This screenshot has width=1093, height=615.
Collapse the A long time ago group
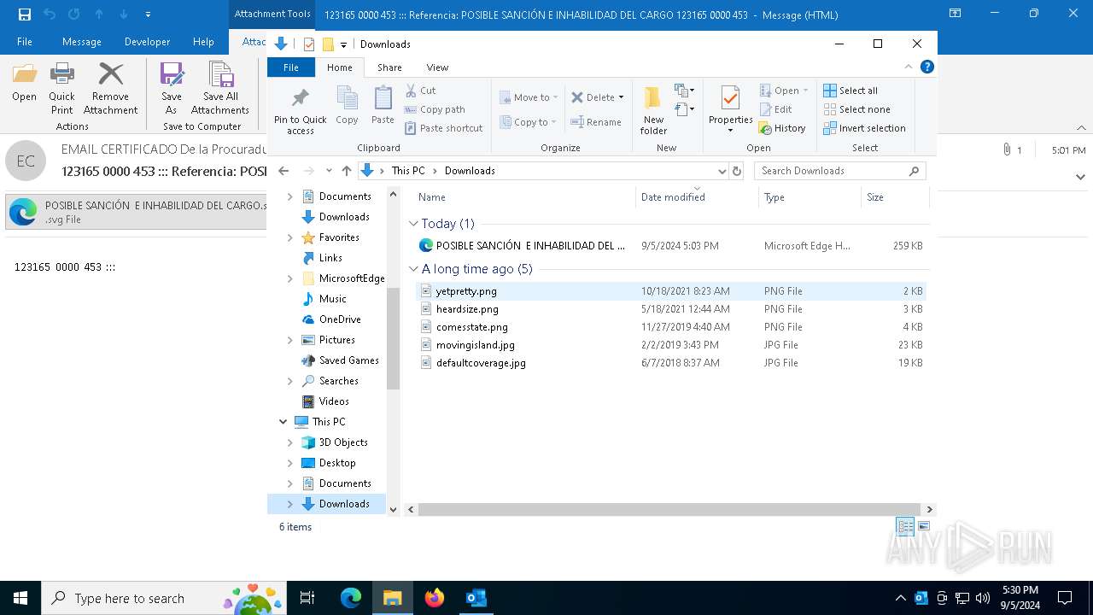click(x=413, y=269)
